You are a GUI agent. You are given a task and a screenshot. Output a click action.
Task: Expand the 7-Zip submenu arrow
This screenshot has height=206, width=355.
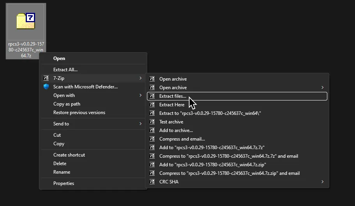coord(140,78)
